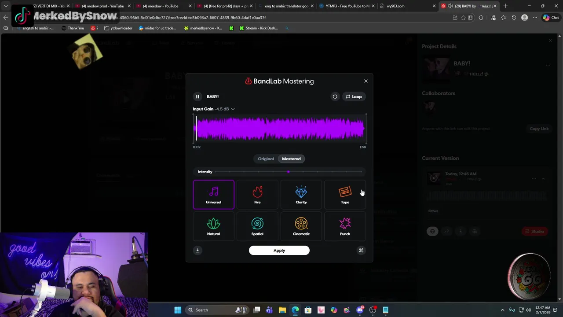563x317 pixels.
Task: Open a new browser tab
Action: [505, 6]
